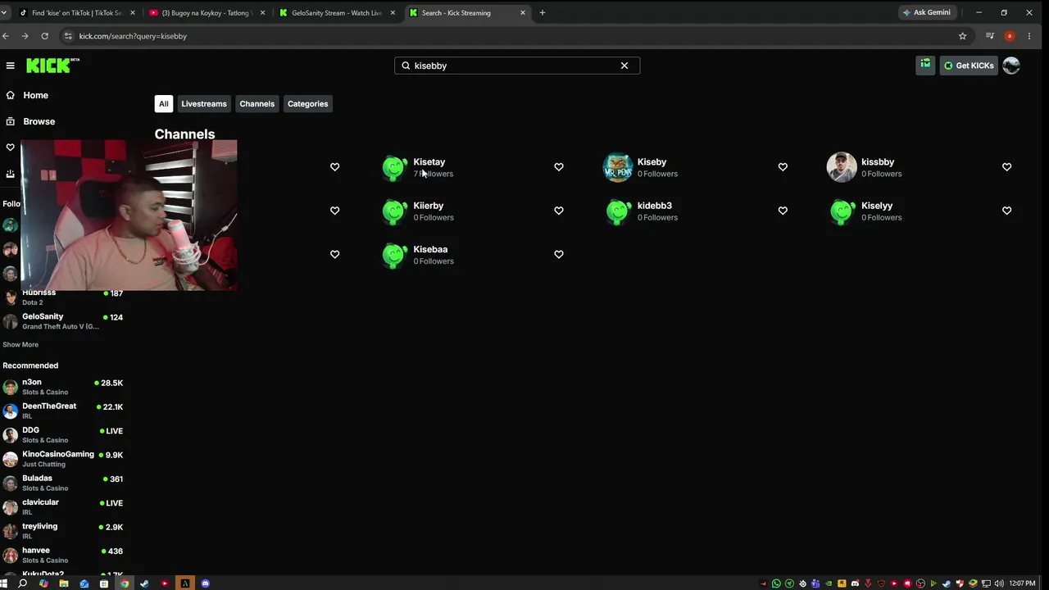Expand followed list with Show More
The width and height of the screenshot is (1049, 590).
pyautogui.click(x=20, y=345)
